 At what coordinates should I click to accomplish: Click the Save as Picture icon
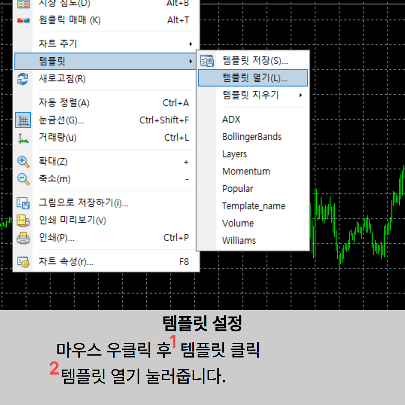(23, 203)
